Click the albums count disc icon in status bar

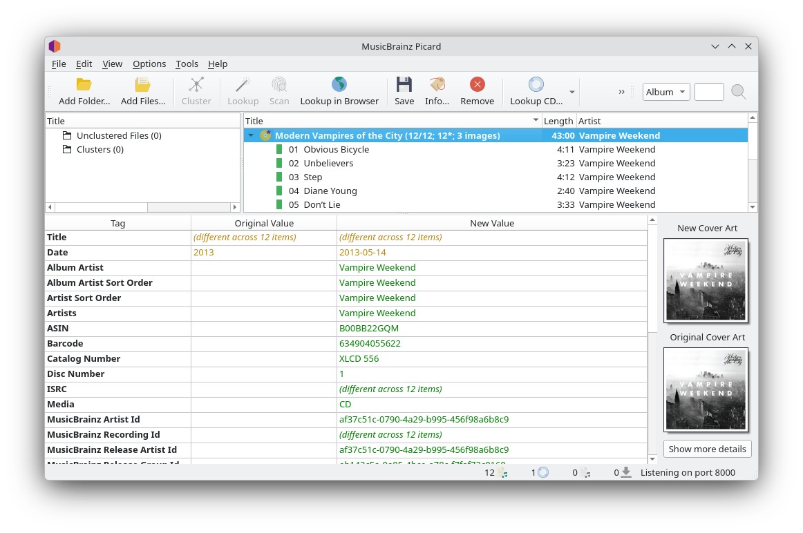pos(543,473)
